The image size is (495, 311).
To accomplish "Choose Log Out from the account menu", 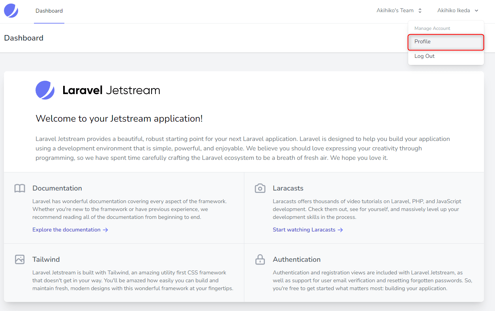I will (x=424, y=56).
